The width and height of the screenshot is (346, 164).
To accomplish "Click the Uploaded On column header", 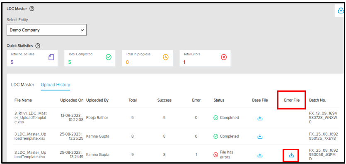I will point(72,100).
